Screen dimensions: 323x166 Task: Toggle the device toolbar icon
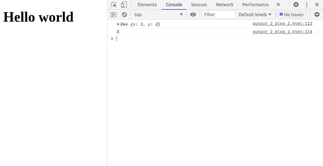click(124, 5)
